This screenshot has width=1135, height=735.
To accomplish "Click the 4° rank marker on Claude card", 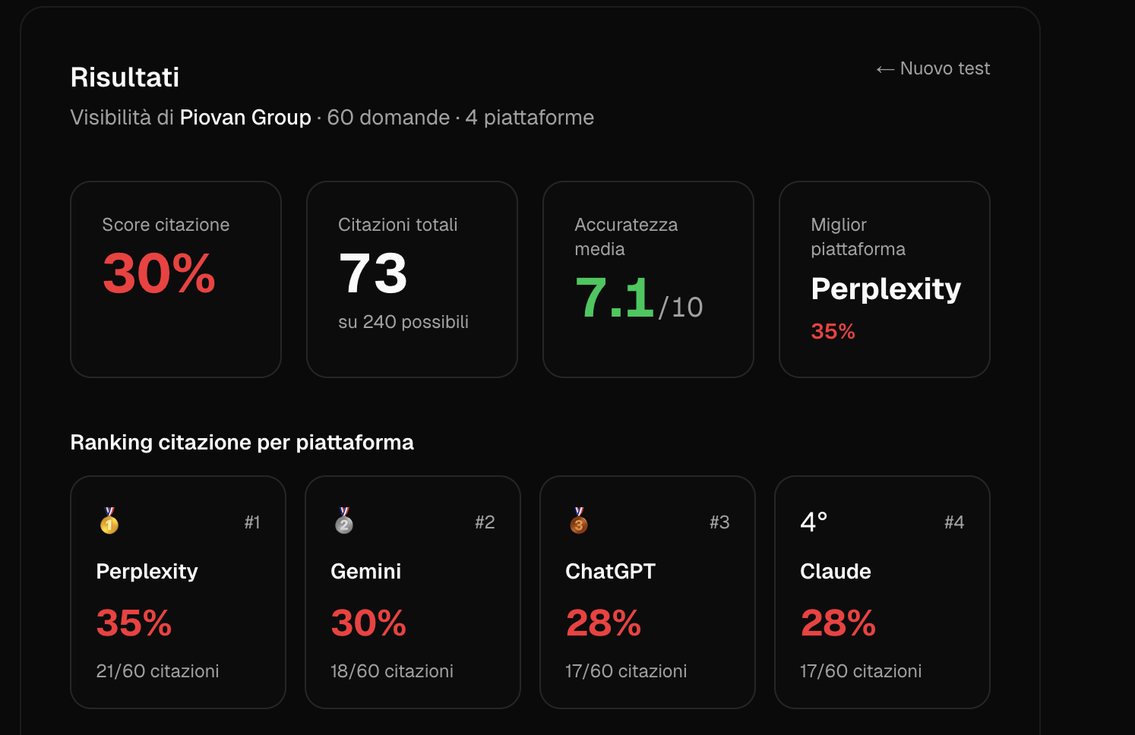I will point(814,522).
